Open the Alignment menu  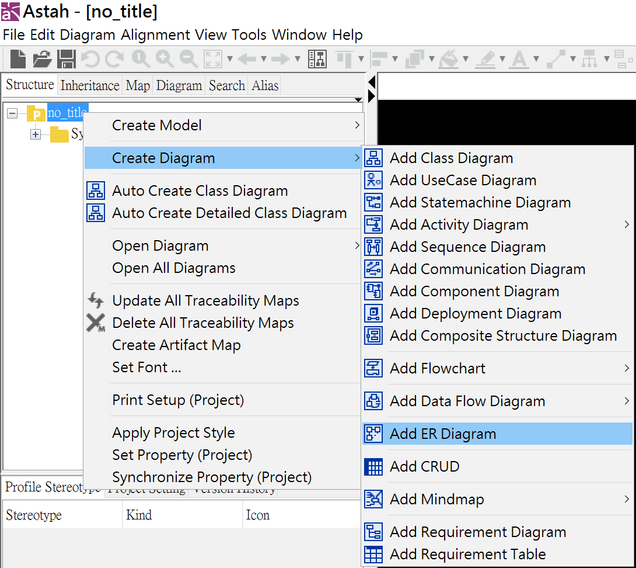[155, 35]
